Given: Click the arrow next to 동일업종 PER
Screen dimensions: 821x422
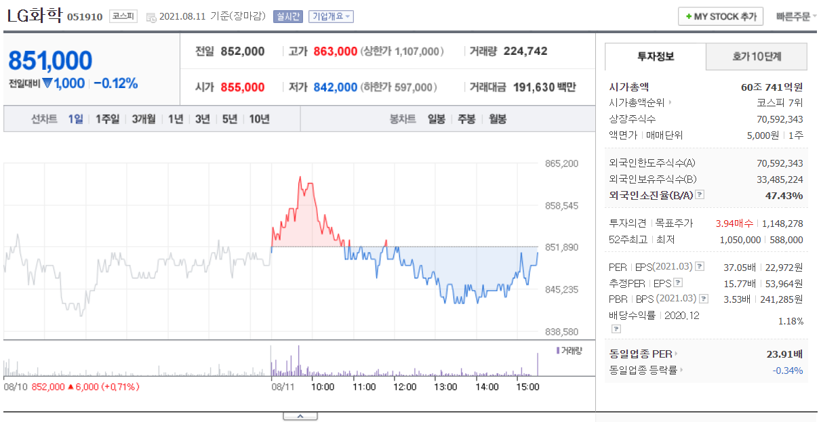Looking at the screenshot, I should (x=675, y=354).
